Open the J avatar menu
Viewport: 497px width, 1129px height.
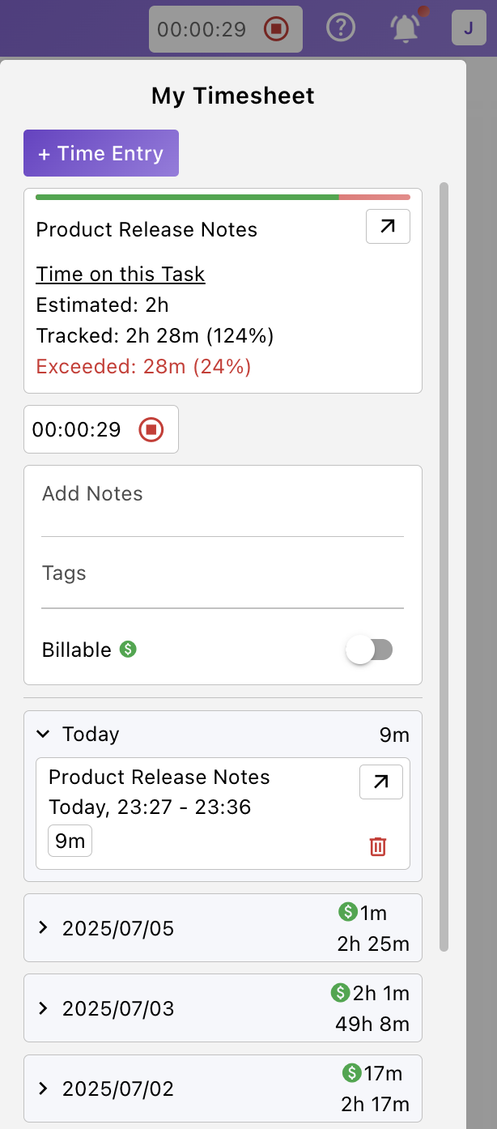pyautogui.click(x=469, y=28)
